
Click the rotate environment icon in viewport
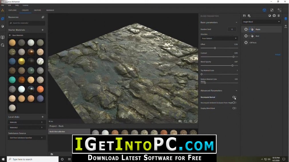coord(185,121)
